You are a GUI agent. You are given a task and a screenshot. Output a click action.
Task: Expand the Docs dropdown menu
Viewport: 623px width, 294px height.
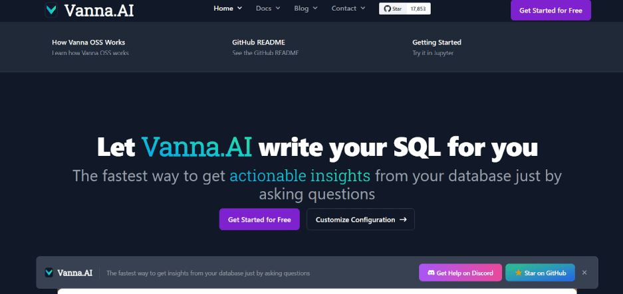tap(268, 9)
